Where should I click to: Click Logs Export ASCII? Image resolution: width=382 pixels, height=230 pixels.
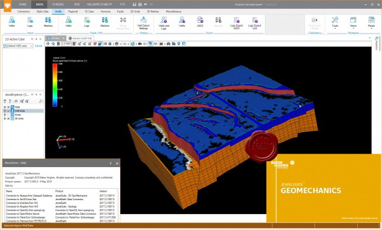pos(236,23)
